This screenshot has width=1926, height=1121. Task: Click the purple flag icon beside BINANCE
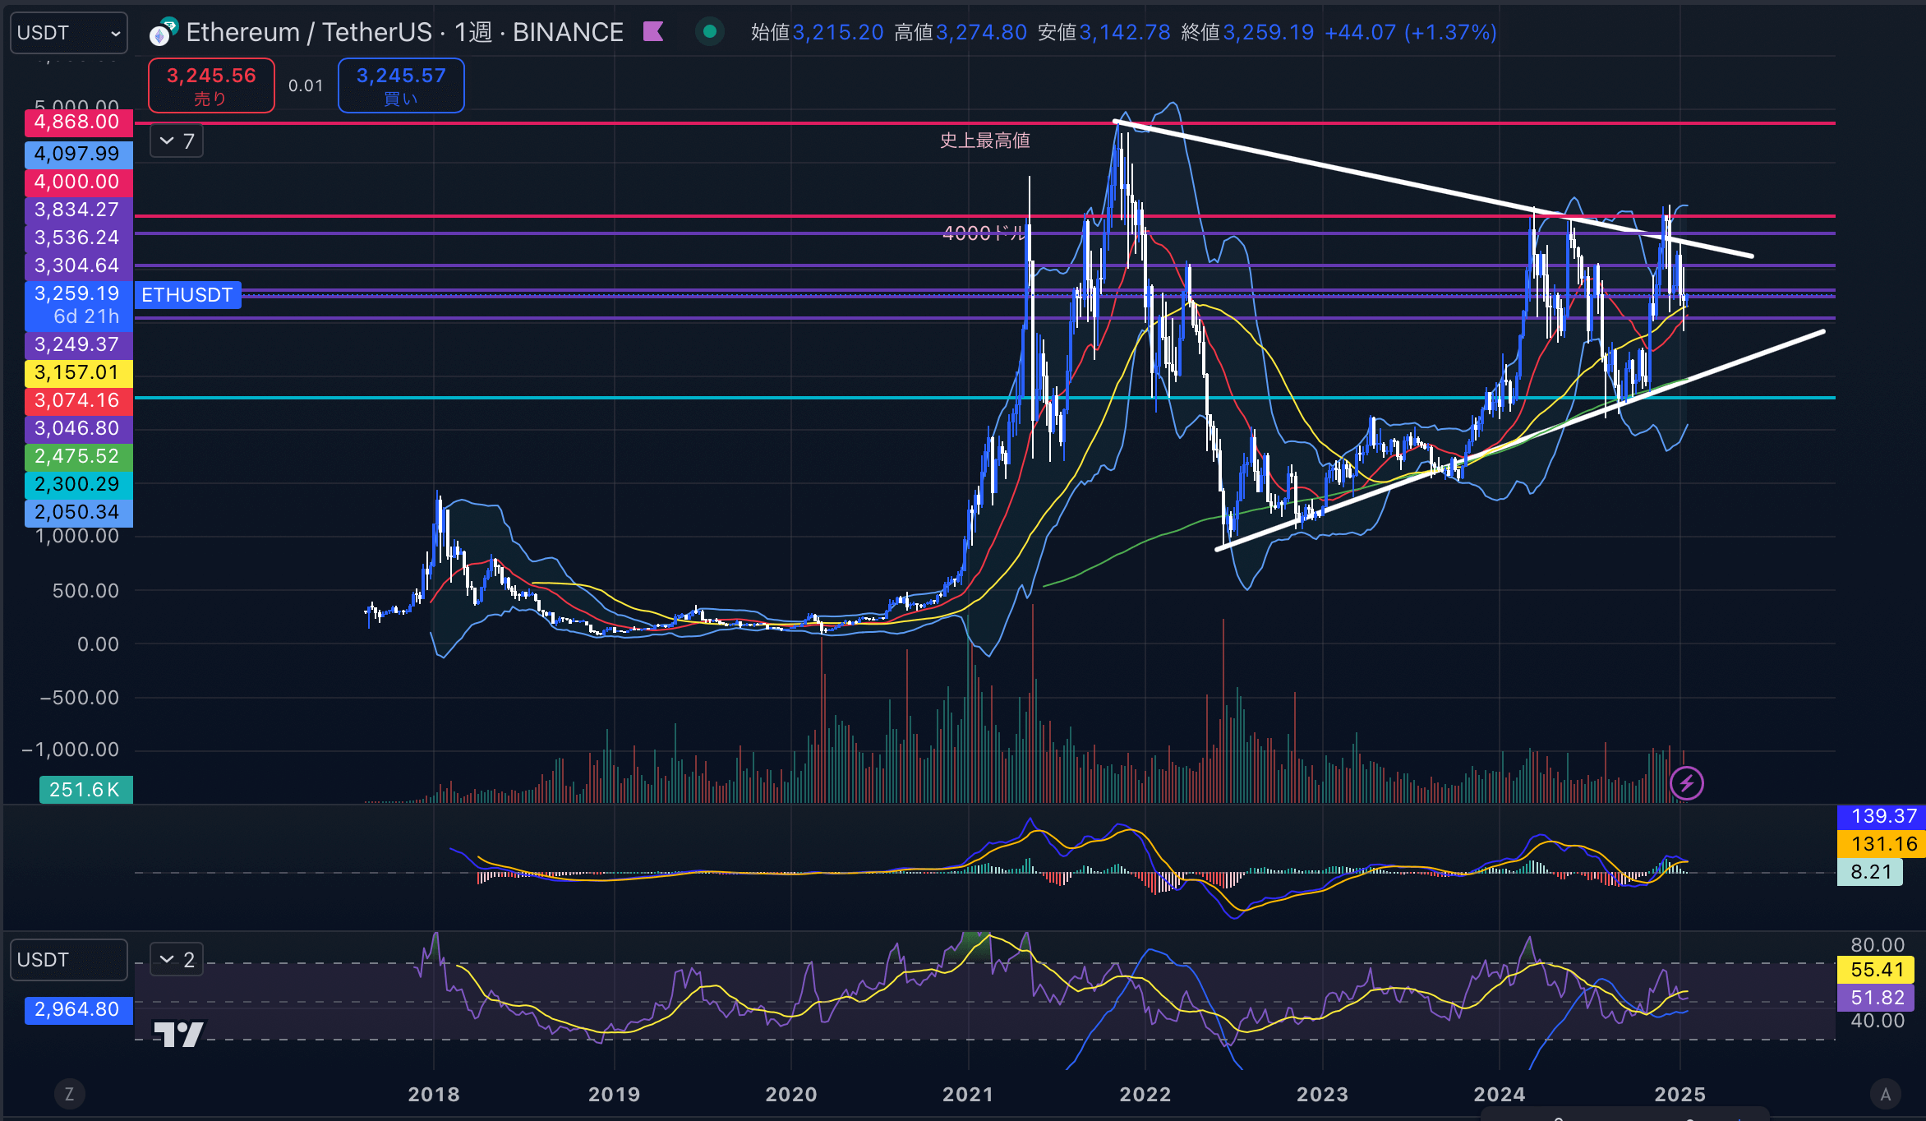[x=653, y=32]
